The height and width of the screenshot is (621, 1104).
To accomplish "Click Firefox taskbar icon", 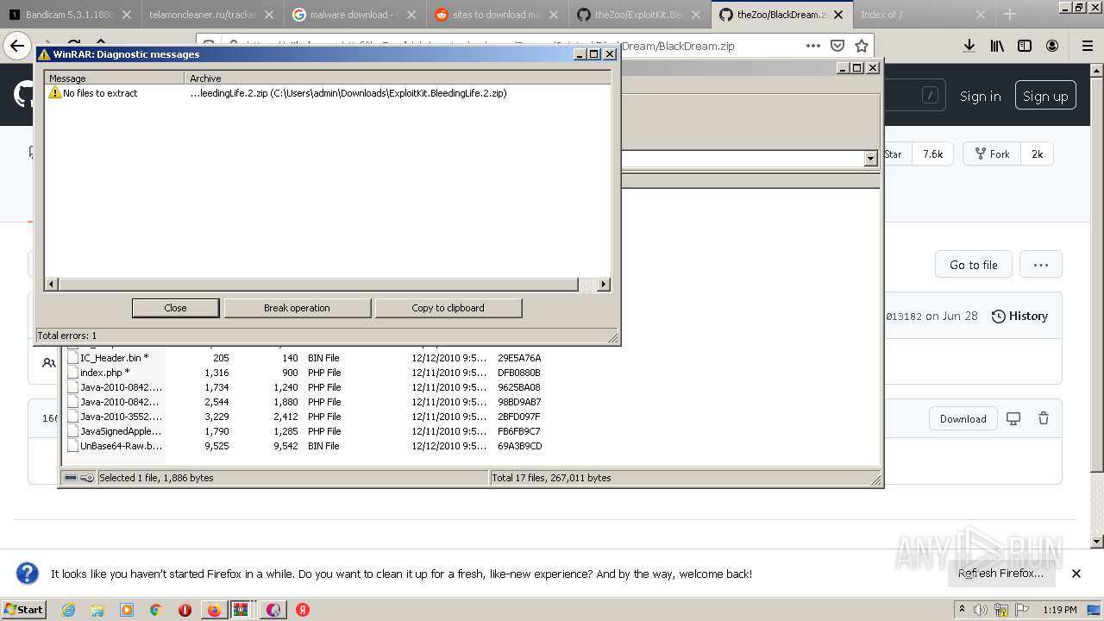I will (x=213, y=610).
